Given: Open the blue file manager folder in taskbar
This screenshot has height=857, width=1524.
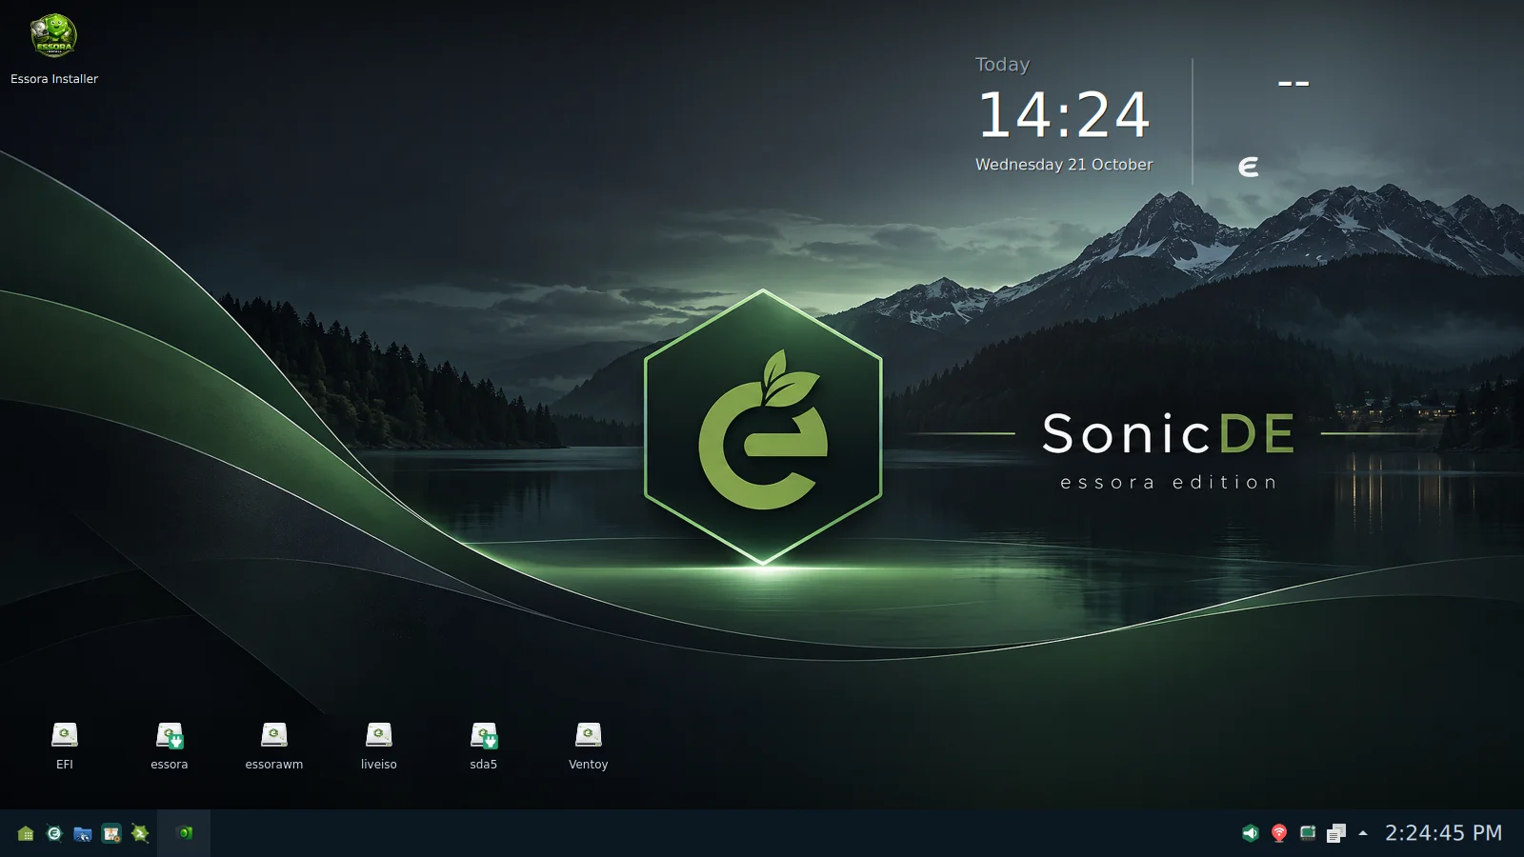Looking at the screenshot, I should (x=83, y=833).
